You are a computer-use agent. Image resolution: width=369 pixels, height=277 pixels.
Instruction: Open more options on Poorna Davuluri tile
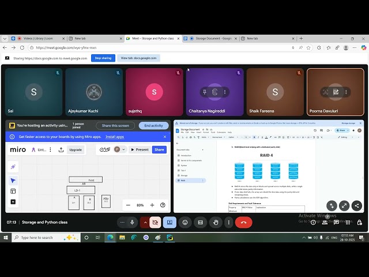point(346,92)
